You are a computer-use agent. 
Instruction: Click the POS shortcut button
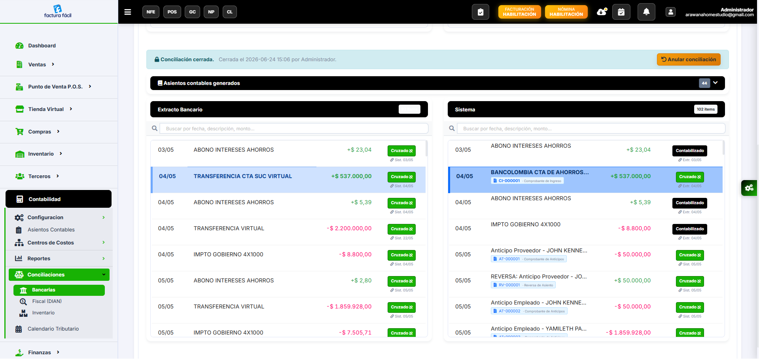172,12
